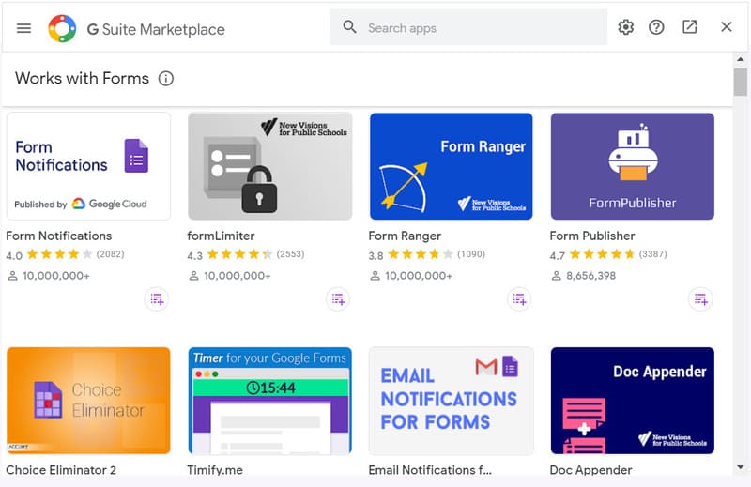
Task: Click the vertical scrollbar thumb
Action: pyautogui.click(x=741, y=82)
